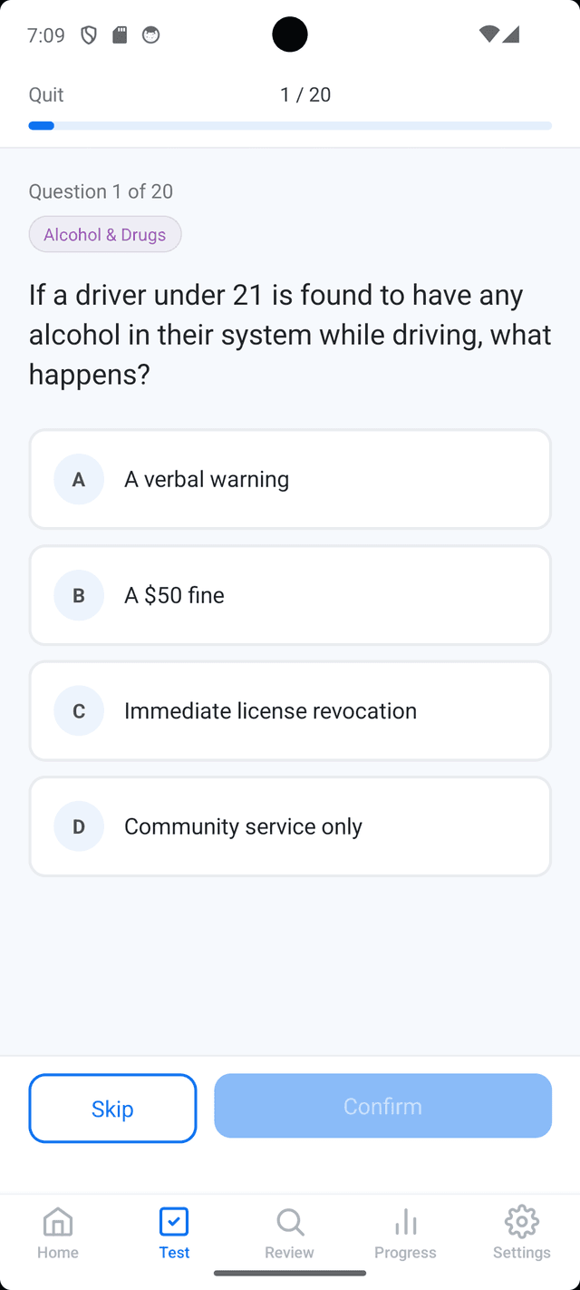This screenshot has width=580, height=1290.
Task: Skip the current question
Action: tap(112, 1108)
